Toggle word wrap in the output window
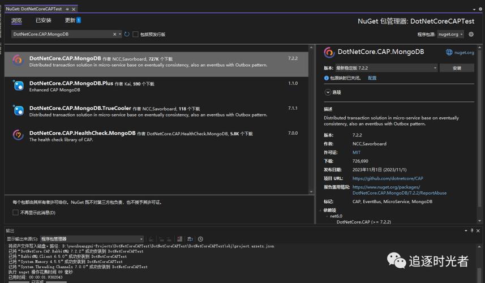The width and height of the screenshot is (485, 283). 190,239
